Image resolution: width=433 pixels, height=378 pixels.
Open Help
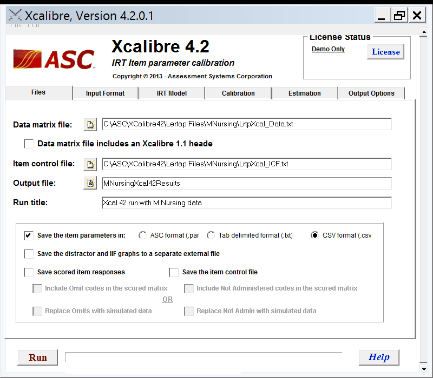[x=379, y=357]
